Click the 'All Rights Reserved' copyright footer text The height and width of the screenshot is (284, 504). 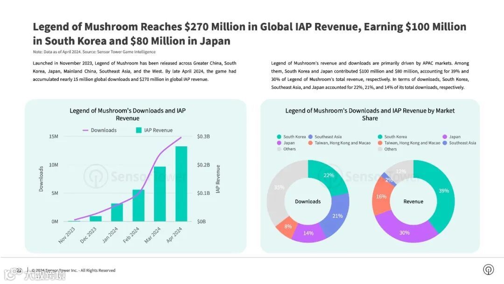point(74,270)
